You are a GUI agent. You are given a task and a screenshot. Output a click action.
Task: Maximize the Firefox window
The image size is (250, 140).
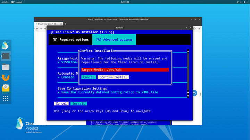(195, 19)
